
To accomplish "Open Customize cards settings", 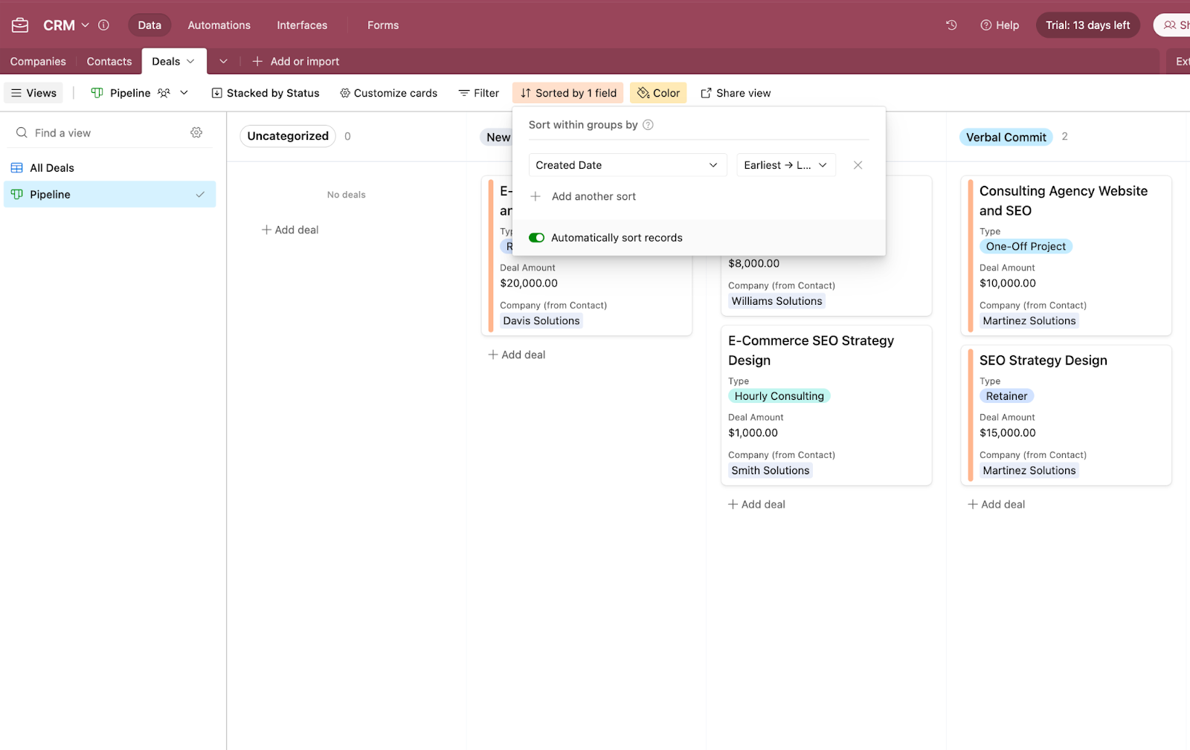I will 388,93.
